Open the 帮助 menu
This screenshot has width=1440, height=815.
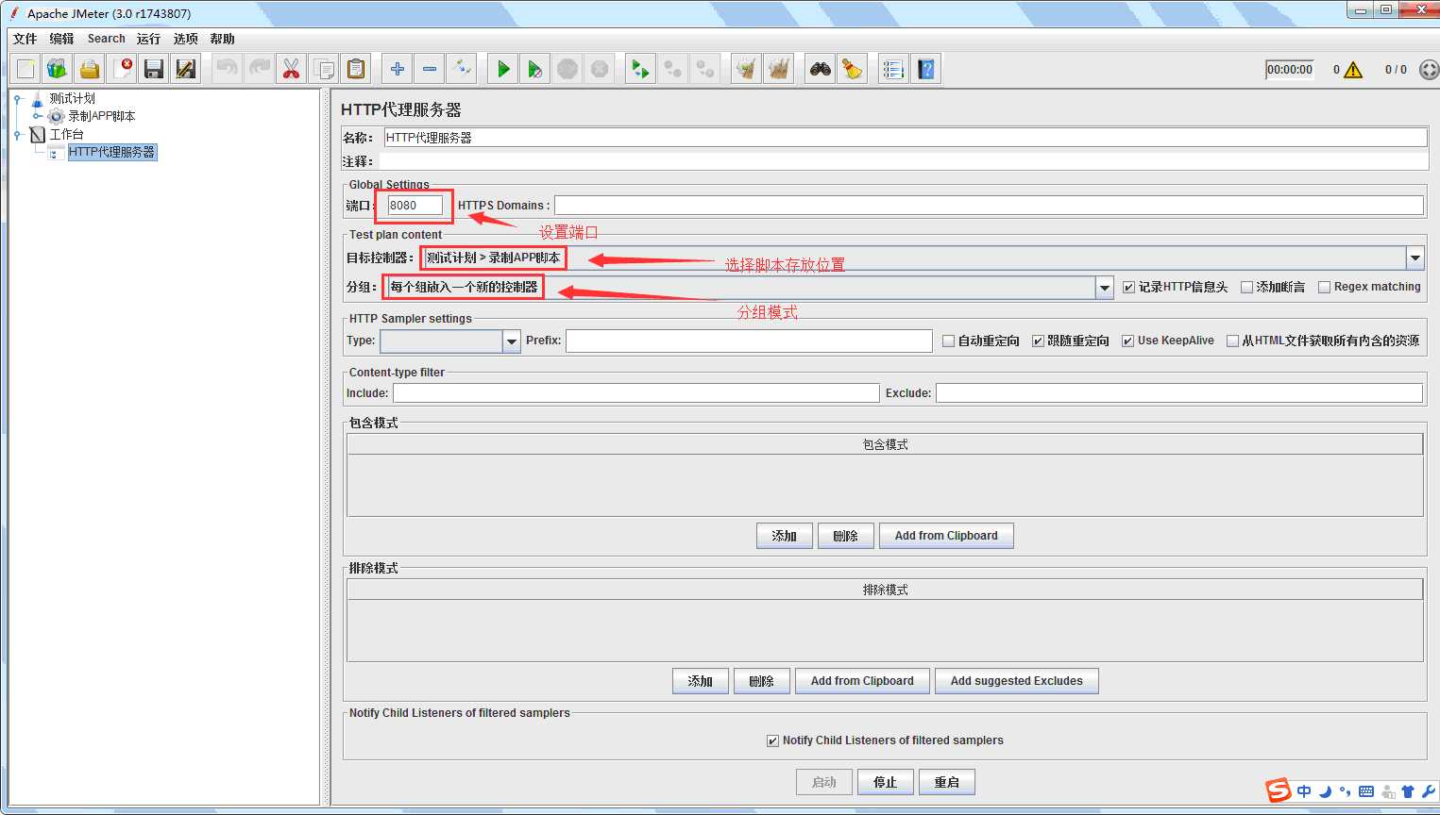click(222, 39)
